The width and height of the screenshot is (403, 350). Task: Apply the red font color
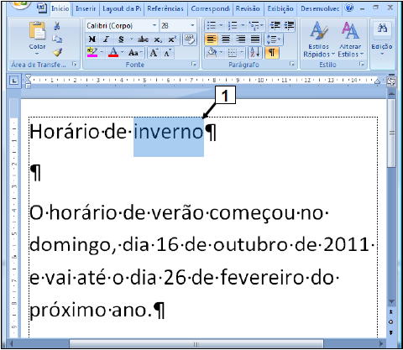113,52
